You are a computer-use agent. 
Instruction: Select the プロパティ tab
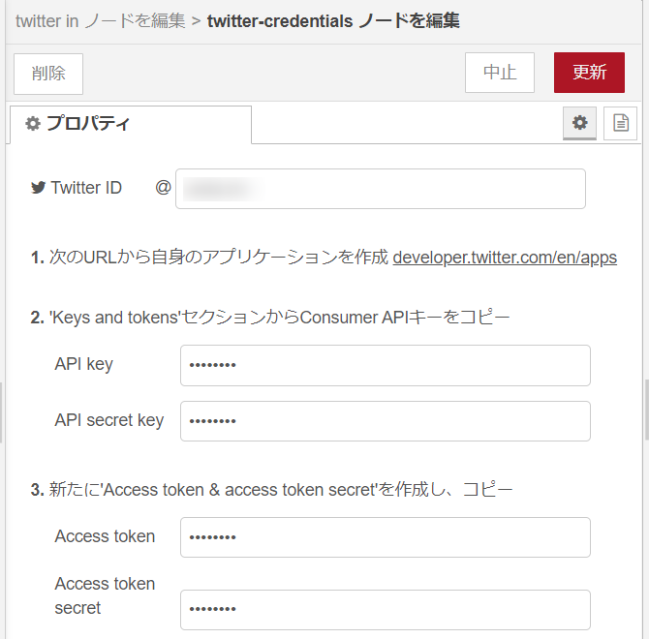pyautogui.click(x=131, y=125)
